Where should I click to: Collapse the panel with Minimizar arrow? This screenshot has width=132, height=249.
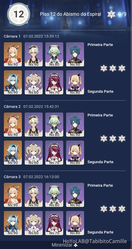pyautogui.click(x=64, y=245)
